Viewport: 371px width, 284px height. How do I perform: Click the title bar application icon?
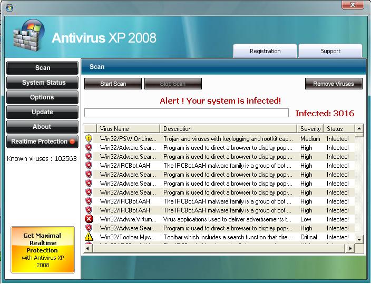point(9,7)
